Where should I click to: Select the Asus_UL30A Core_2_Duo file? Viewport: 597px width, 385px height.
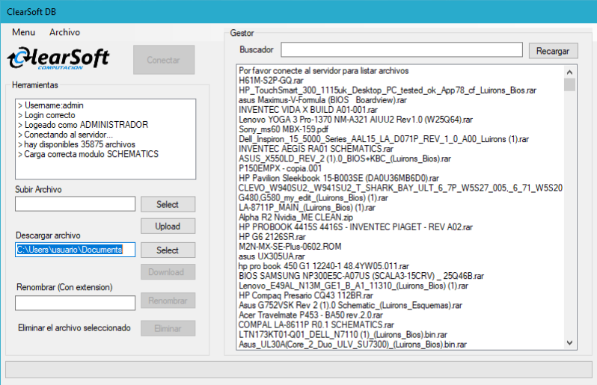pyautogui.click(x=352, y=345)
